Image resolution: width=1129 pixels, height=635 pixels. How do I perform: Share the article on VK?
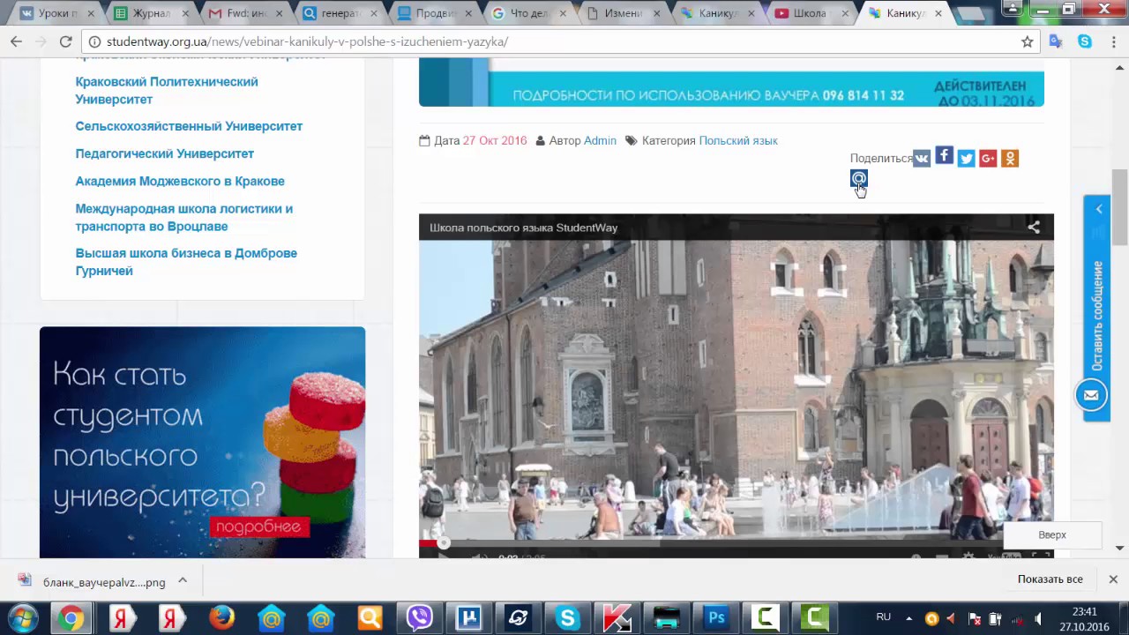pyautogui.click(x=922, y=159)
